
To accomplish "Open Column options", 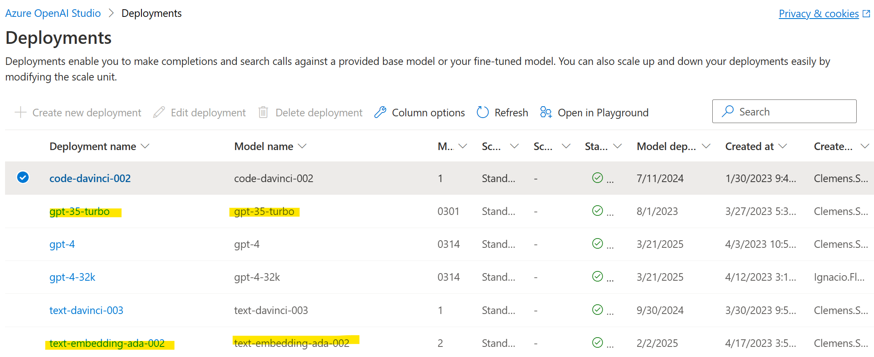I will coord(419,113).
